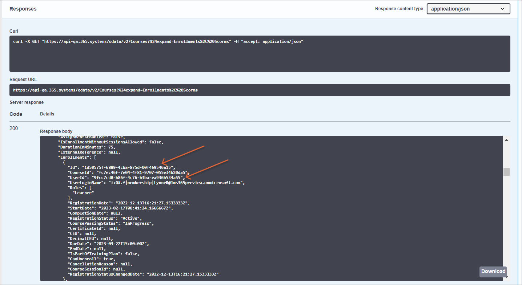Click the DueDate value 2023-03-22
This screenshot has height=285, width=522.
click(121, 244)
